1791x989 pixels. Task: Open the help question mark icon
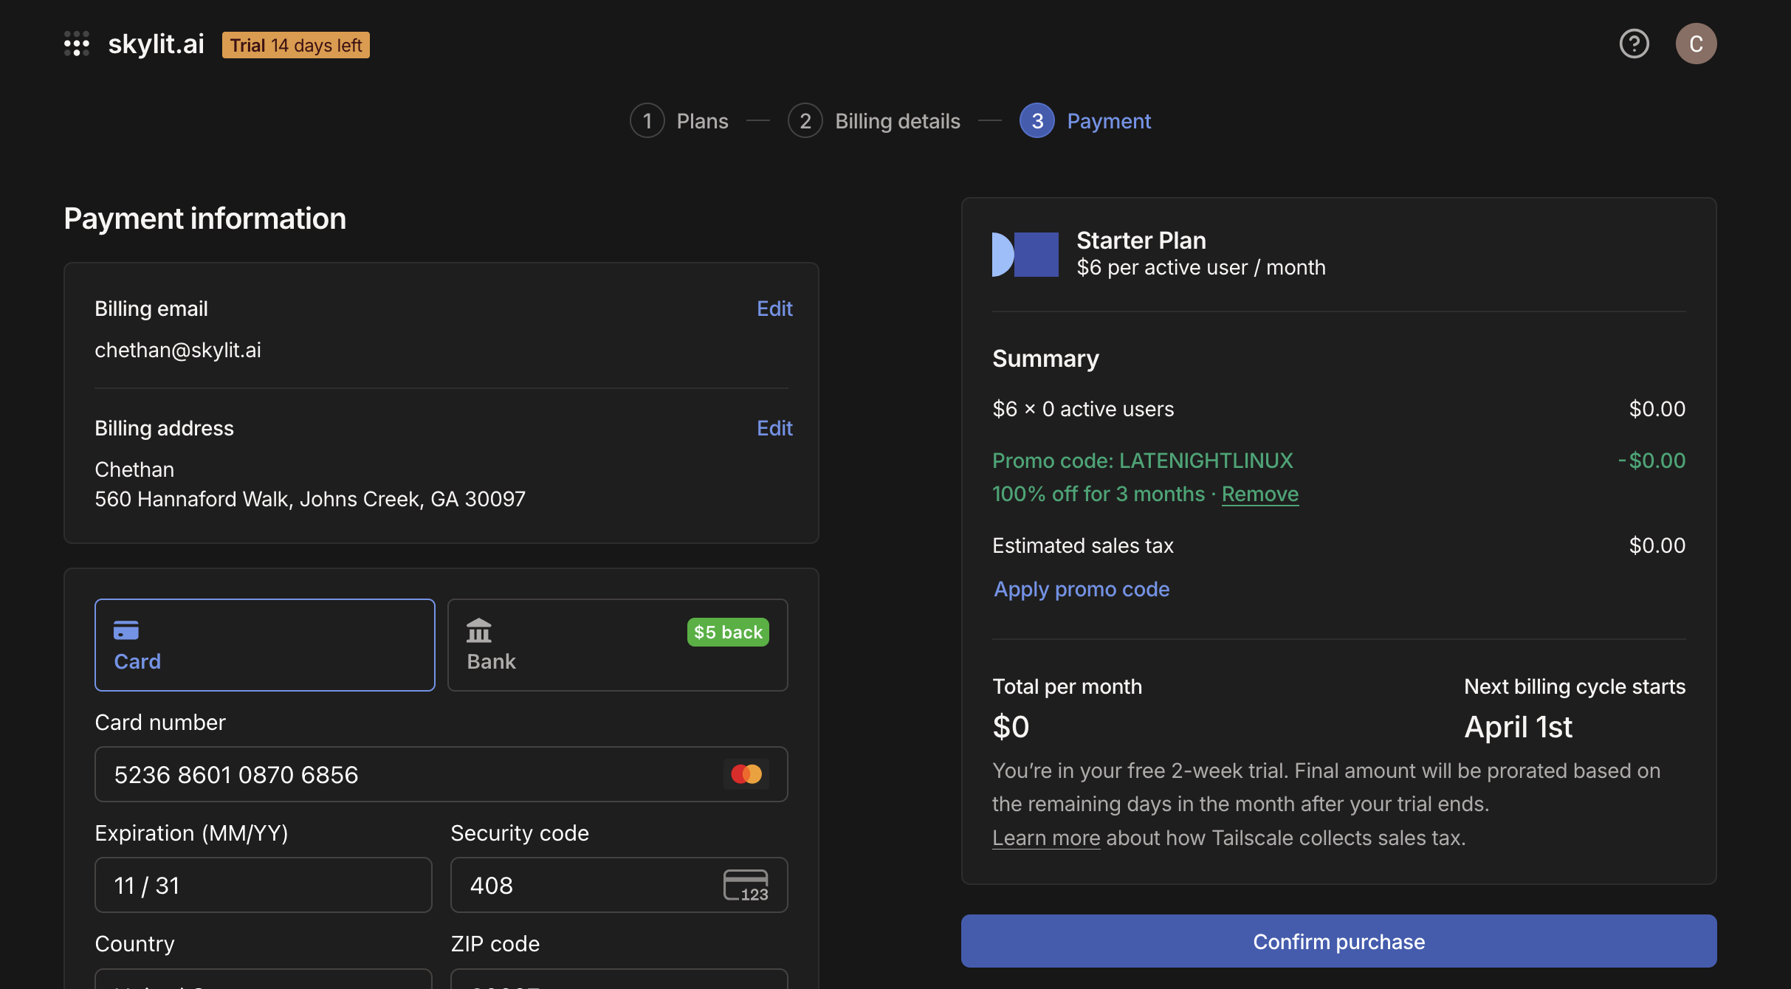coord(1634,44)
